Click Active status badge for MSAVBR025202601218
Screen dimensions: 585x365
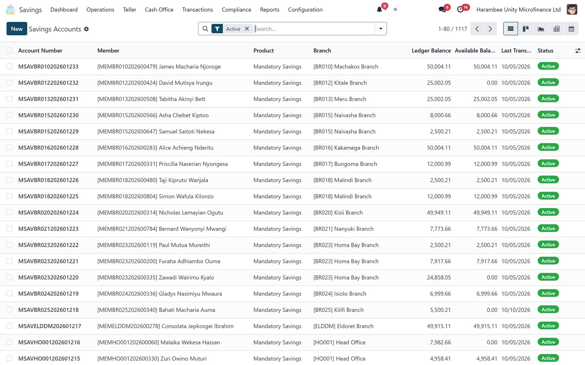pyautogui.click(x=548, y=310)
